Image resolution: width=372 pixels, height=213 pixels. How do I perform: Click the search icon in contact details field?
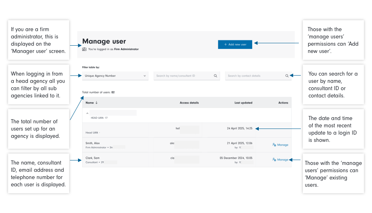point(287,76)
